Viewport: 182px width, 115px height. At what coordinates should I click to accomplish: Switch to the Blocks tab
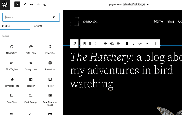click(6, 26)
